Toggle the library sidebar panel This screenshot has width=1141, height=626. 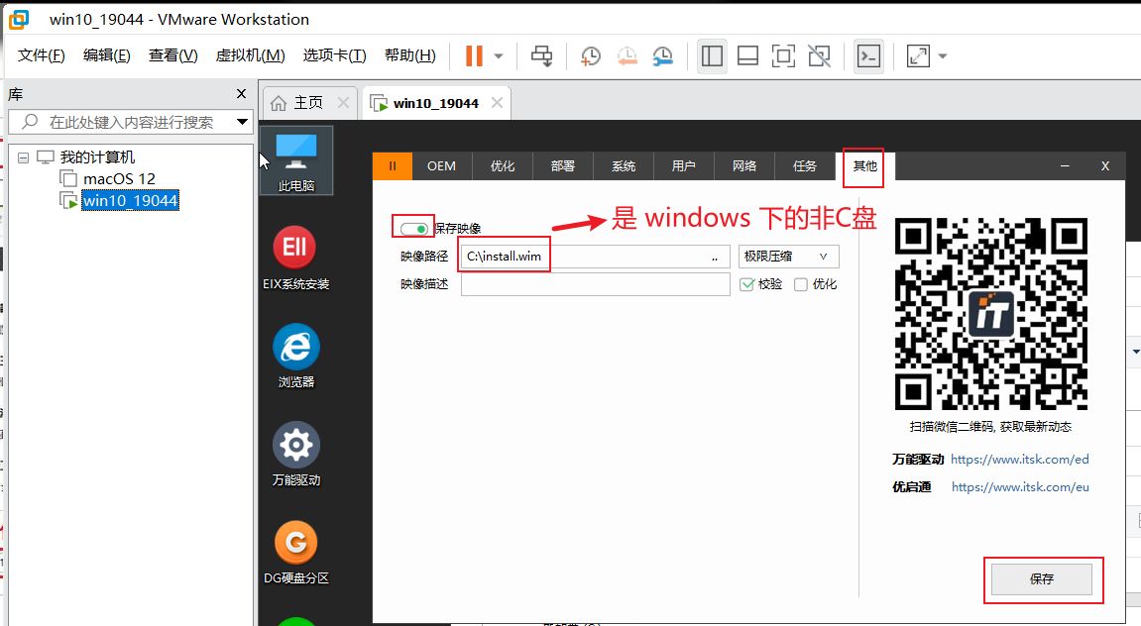pos(712,56)
